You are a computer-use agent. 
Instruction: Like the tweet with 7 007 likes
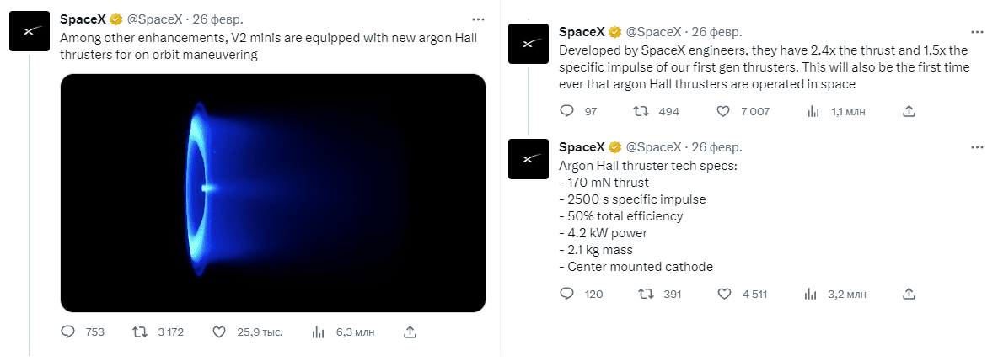coord(722,111)
